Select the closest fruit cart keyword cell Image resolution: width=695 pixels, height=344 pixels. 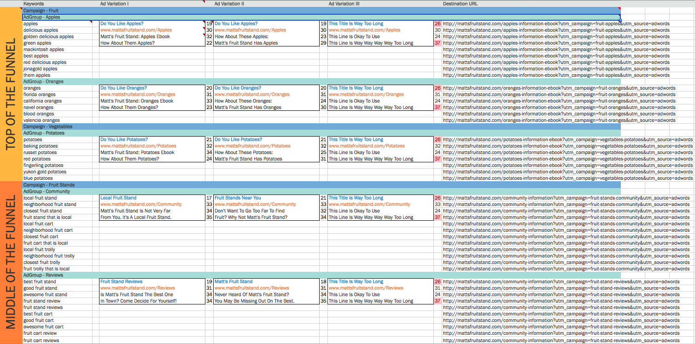click(x=57, y=236)
